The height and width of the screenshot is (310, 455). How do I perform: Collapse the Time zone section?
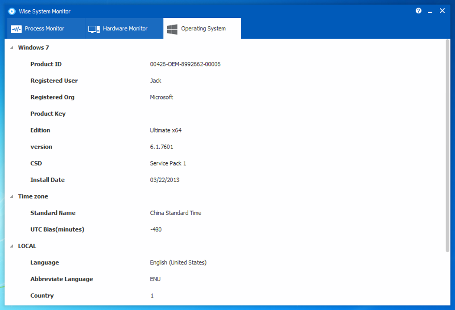(x=12, y=197)
